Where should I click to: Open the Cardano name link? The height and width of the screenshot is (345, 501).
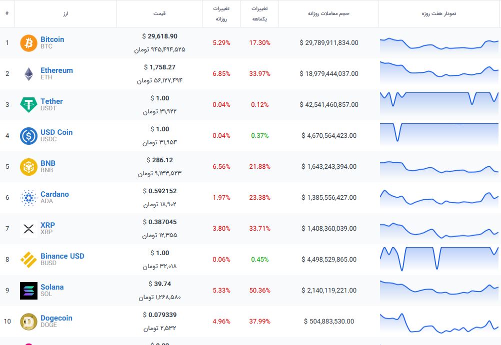[54, 194]
